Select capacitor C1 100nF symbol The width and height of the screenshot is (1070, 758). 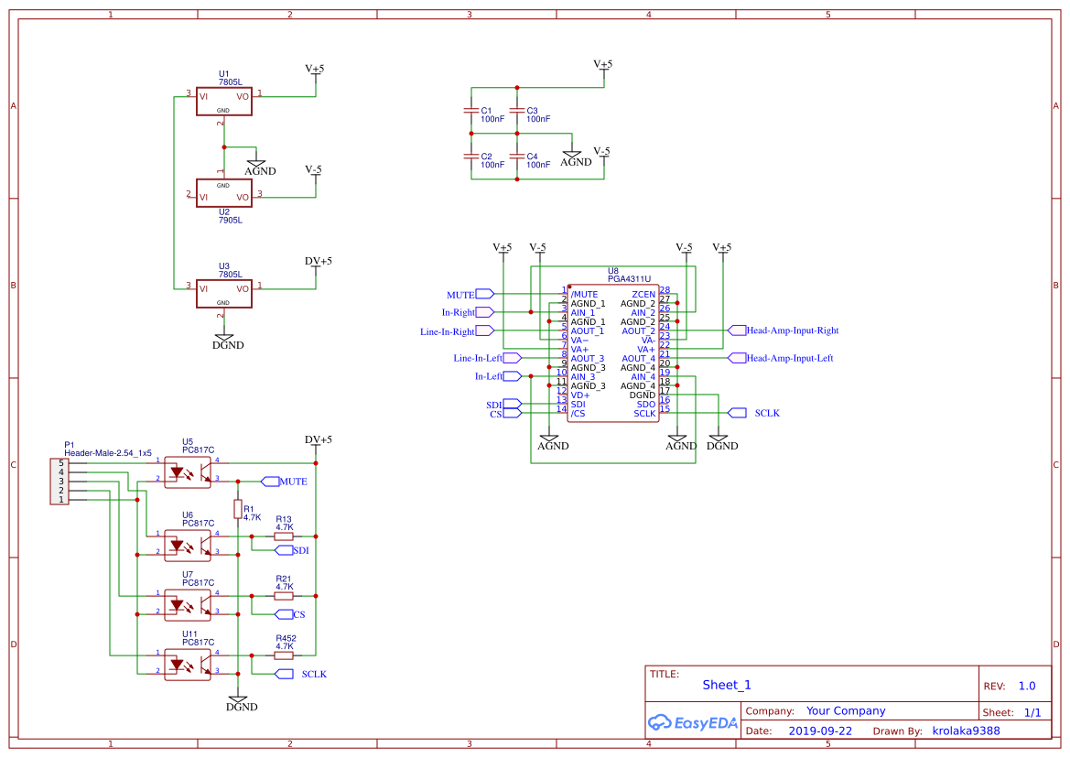click(473, 110)
